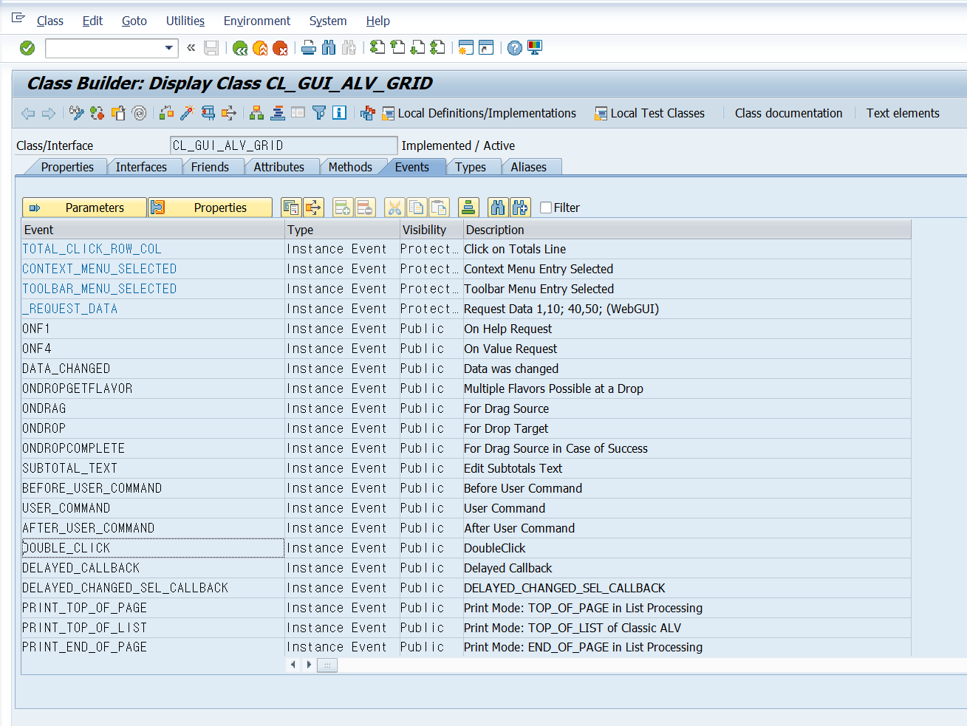The image size is (967, 726).
Task: Select the USER_COMMAND event cell
Action: click(x=153, y=508)
